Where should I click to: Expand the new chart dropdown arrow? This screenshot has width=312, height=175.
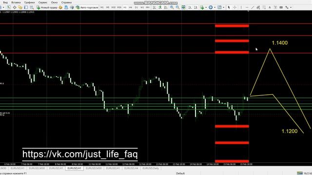click(3, 7)
